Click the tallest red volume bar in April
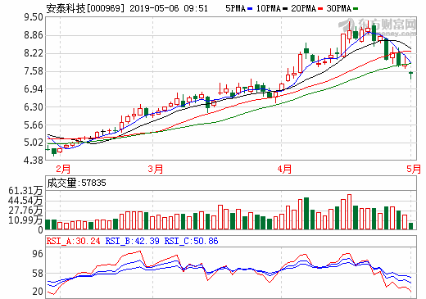 (349, 211)
